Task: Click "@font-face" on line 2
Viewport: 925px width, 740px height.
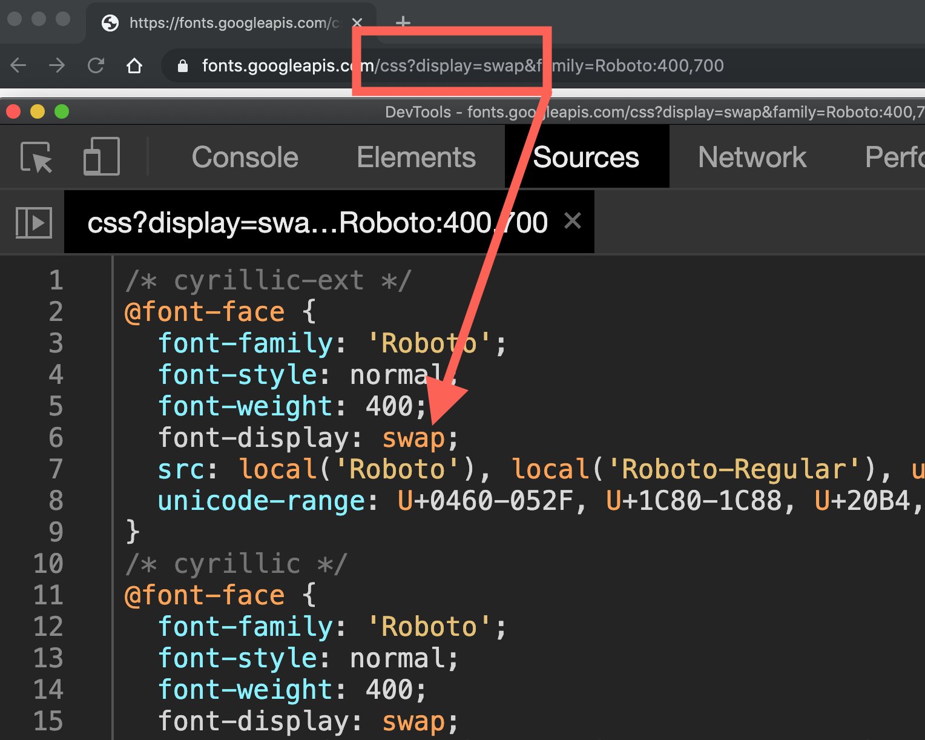Action: (x=204, y=311)
